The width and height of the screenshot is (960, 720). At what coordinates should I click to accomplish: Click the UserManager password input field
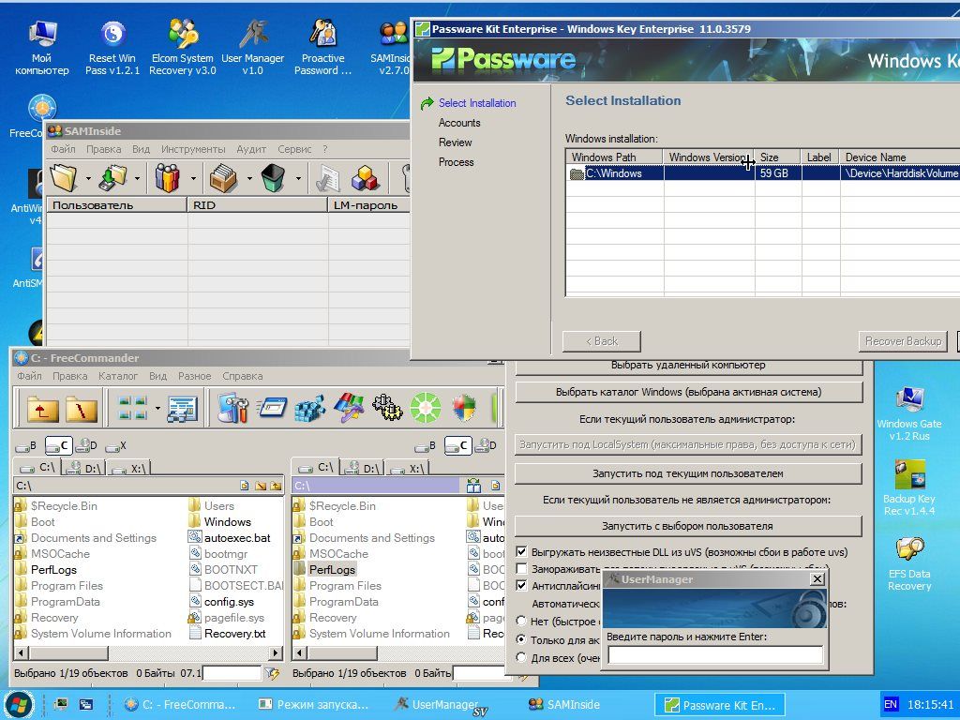[715, 655]
